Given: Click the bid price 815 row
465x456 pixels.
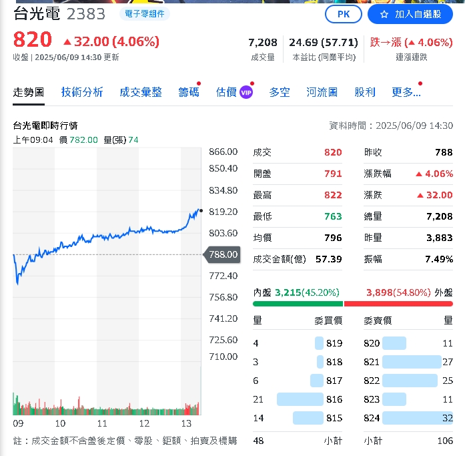Looking at the screenshot, I should [x=298, y=418].
